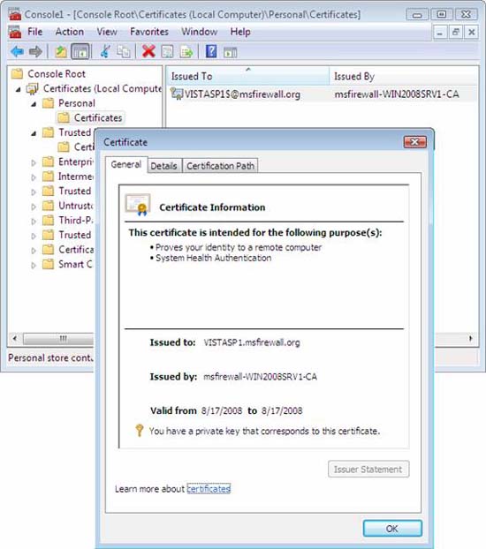Click the Console Root folder icon
The image size is (486, 549).
point(17,74)
